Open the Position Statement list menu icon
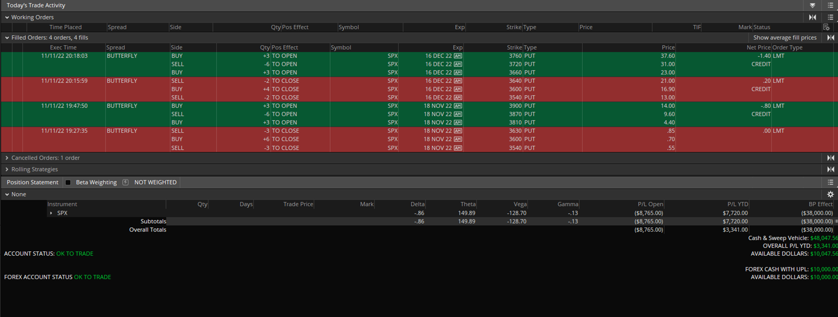This screenshot has height=317, width=838. pyautogui.click(x=830, y=182)
